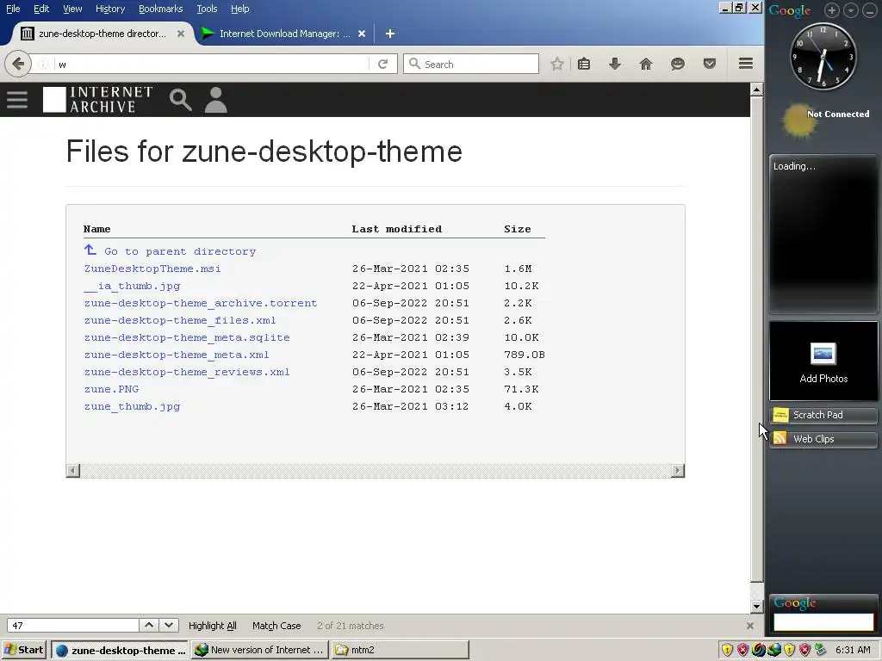Open the Internet Archive site hamburger menu
The width and height of the screenshot is (882, 661).
(17, 100)
